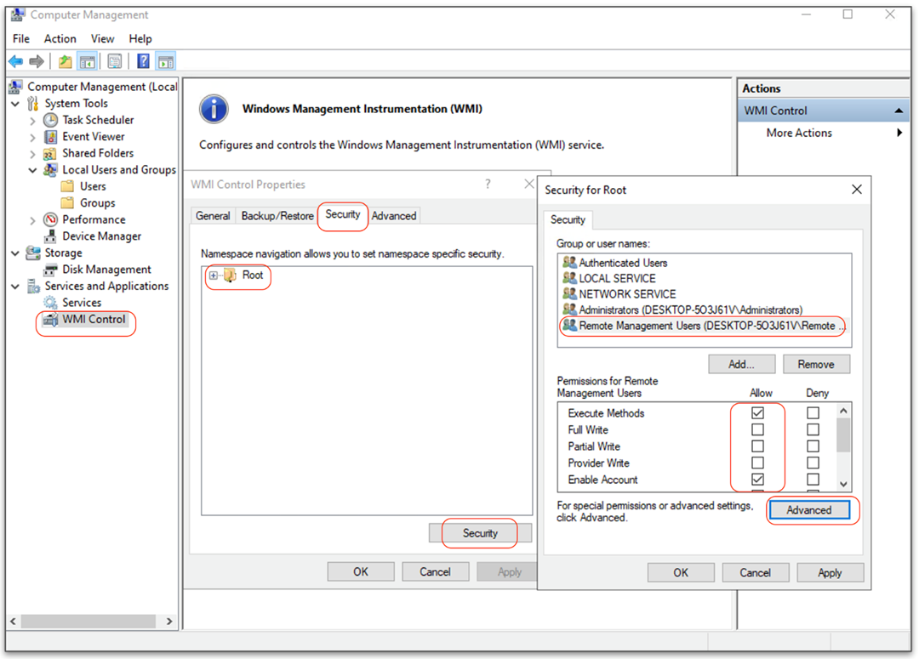Expand the Root namespace node
The image size is (919, 659).
tap(214, 276)
